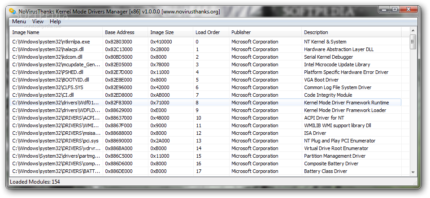This screenshot has width=430, height=198.
Task: Select the DRIVERS\vdrvr... row
Action: 205,148
